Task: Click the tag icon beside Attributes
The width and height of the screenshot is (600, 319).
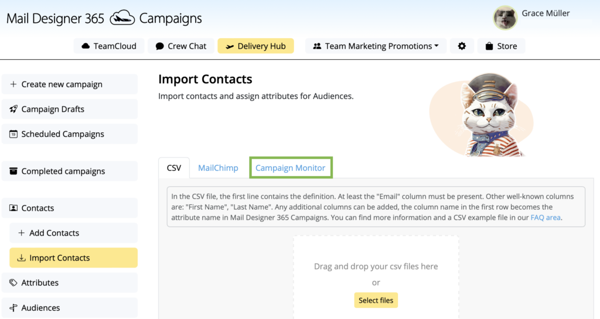Action: [13, 283]
